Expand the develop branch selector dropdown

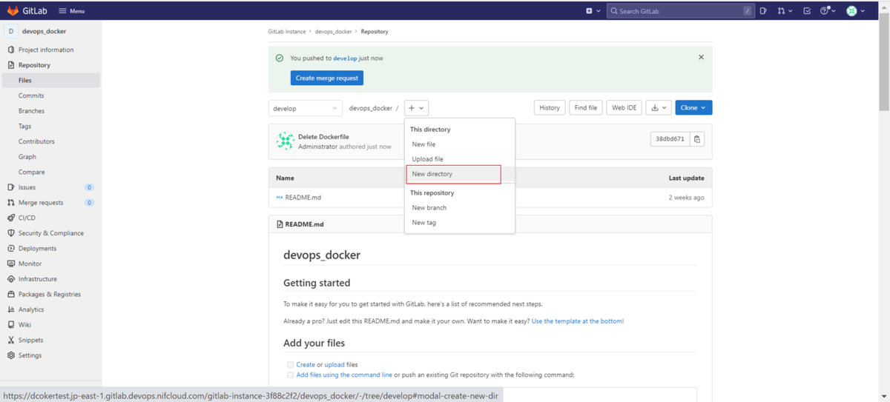click(305, 108)
